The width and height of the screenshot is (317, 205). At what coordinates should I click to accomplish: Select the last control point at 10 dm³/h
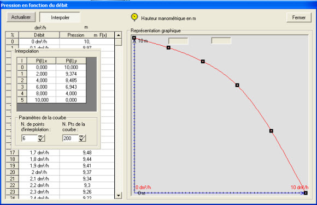tap(306, 193)
